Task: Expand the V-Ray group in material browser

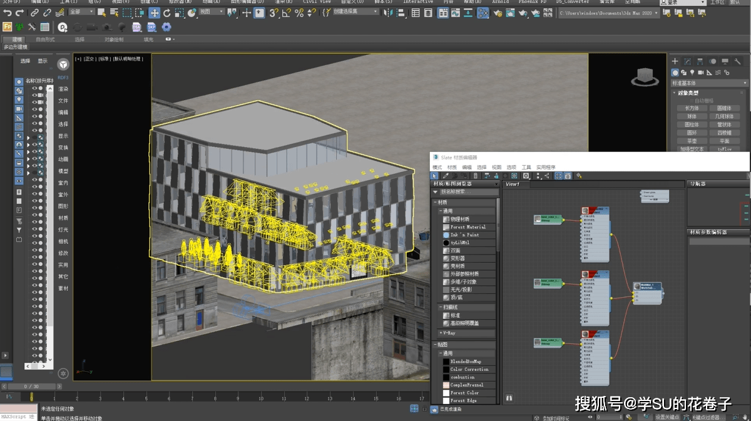Action: 466,333
